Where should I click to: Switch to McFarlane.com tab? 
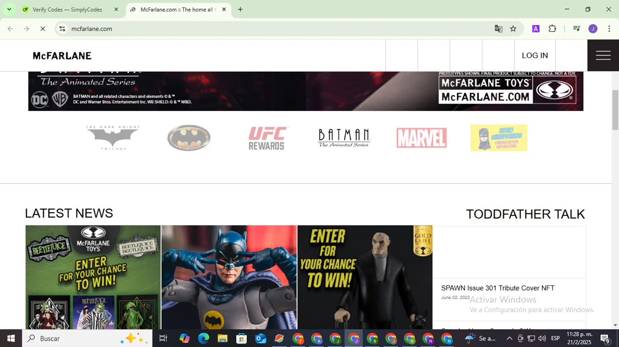click(177, 9)
